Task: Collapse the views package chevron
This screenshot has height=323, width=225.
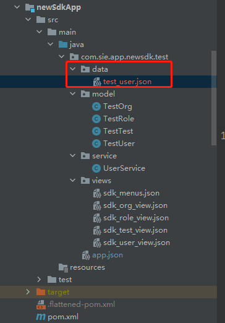Action: (73, 180)
